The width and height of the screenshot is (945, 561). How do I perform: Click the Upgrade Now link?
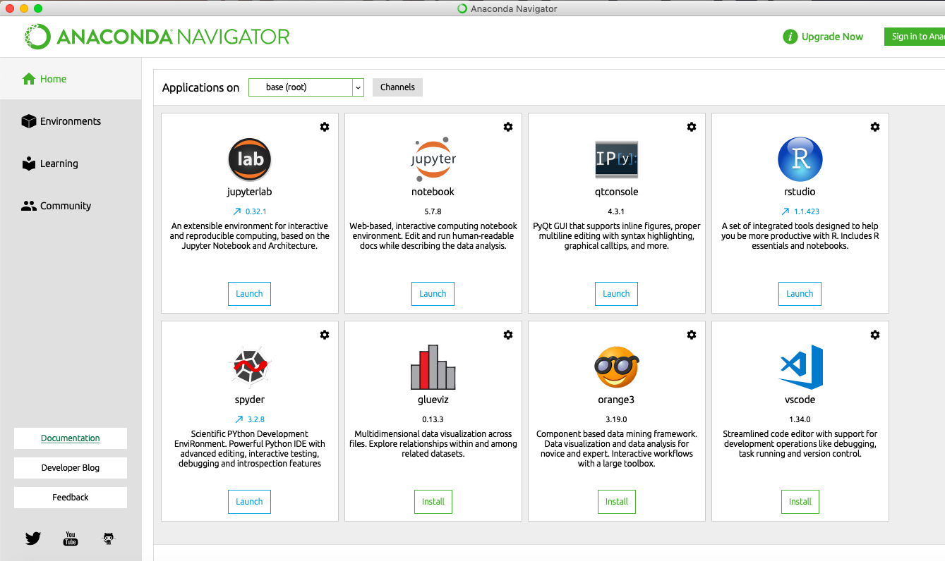tap(832, 37)
